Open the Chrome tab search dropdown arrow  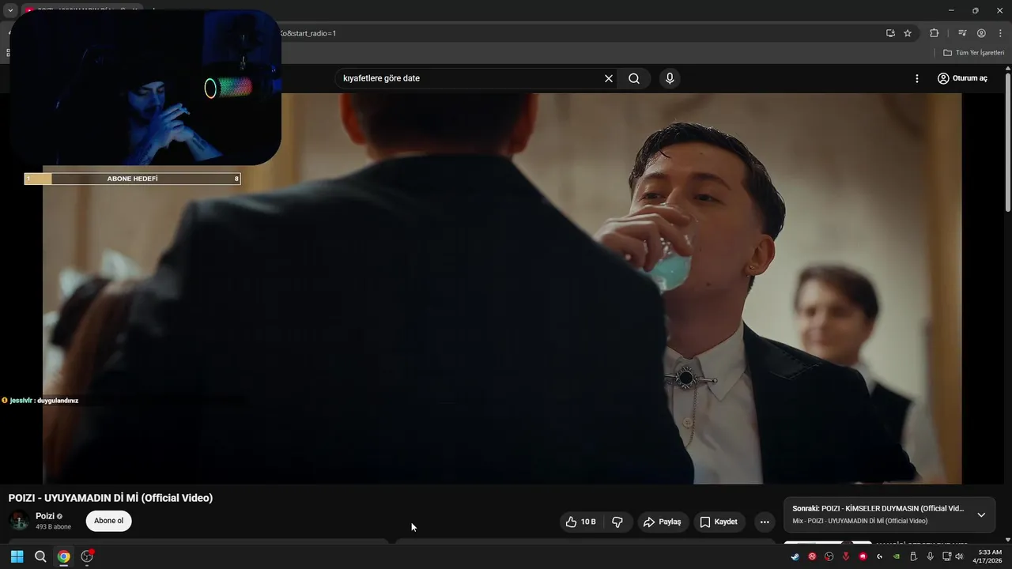[x=10, y=10]
